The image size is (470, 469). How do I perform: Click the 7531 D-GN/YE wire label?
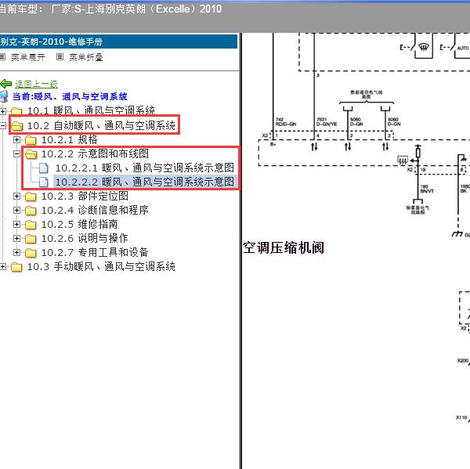point(327,121)
